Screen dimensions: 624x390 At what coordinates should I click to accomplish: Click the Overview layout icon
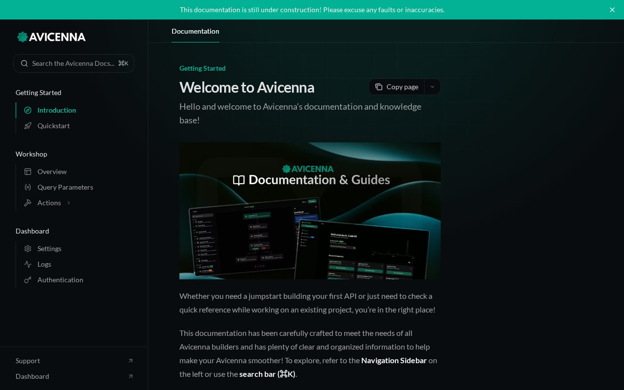pos(28,172)
